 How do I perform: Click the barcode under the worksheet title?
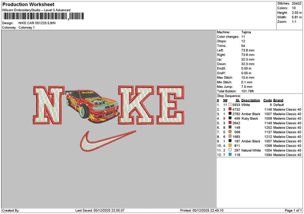click(x=44, y=16)
